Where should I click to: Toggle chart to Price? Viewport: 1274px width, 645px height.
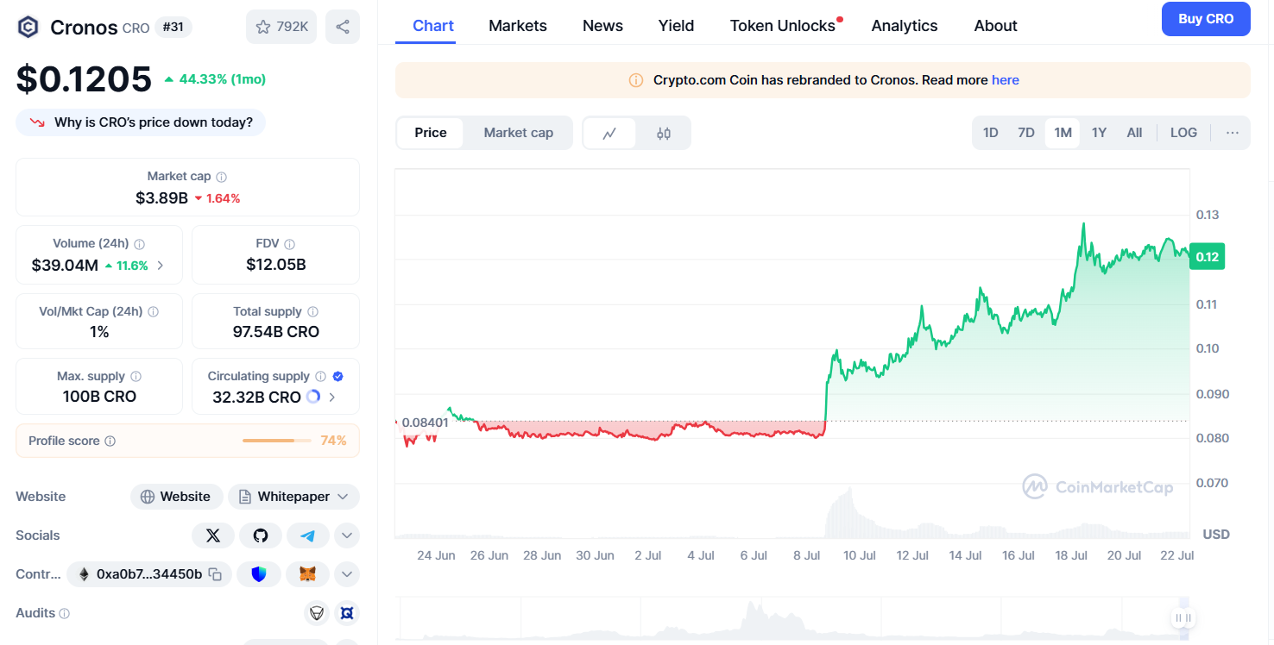[x=431, y=133]
